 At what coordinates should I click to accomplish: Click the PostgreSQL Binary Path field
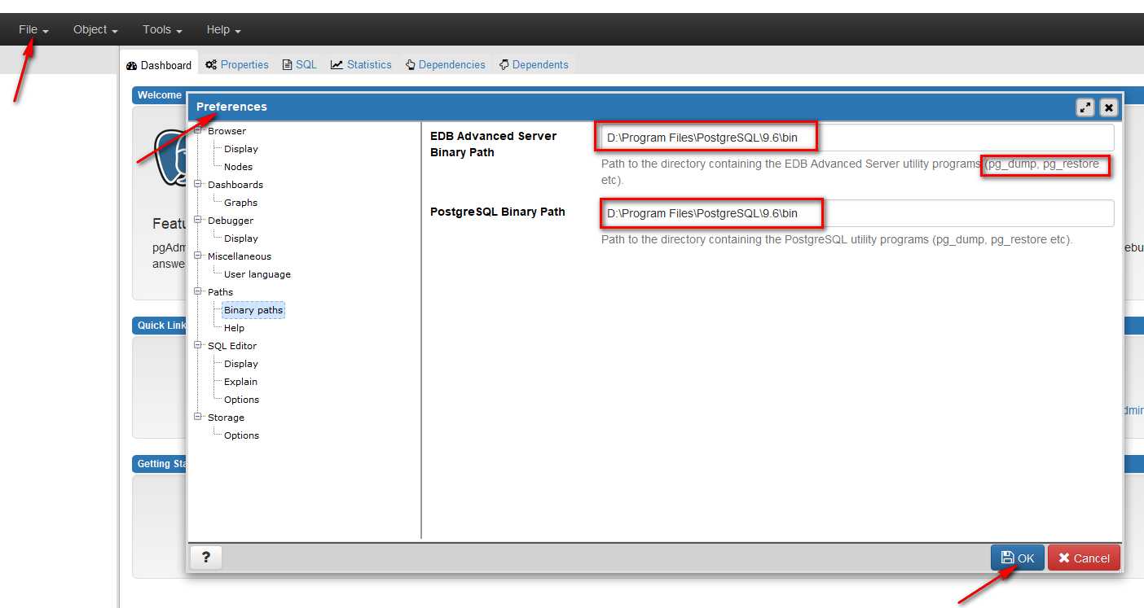coord(857,213)
